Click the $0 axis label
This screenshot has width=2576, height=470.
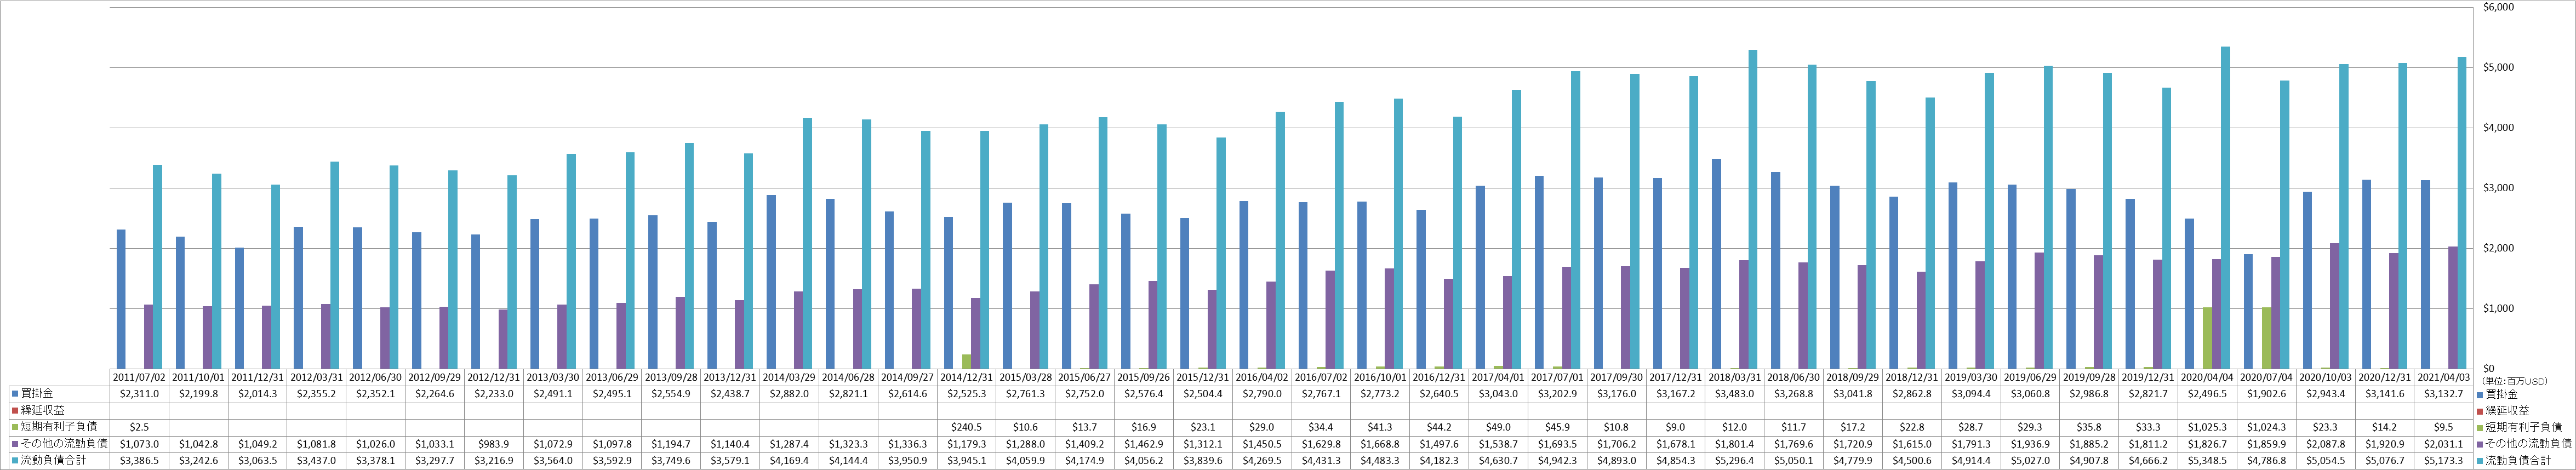(2488, 368)
